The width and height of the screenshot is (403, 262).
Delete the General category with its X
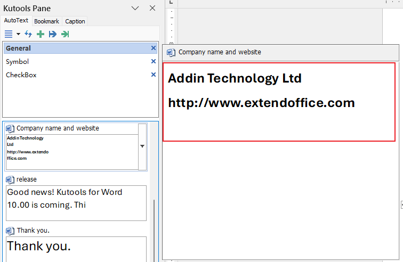point(154,48)
